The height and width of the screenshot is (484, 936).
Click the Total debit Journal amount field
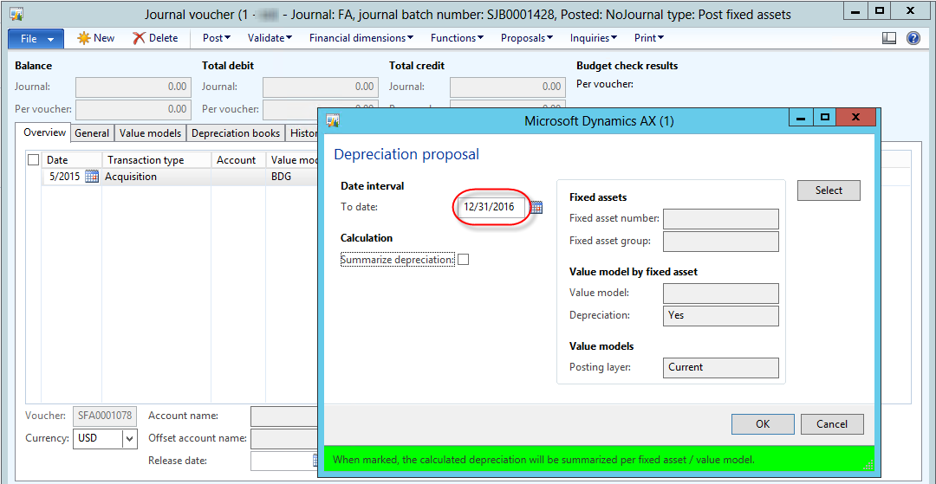pyautogui.click(x=321, y=87)
